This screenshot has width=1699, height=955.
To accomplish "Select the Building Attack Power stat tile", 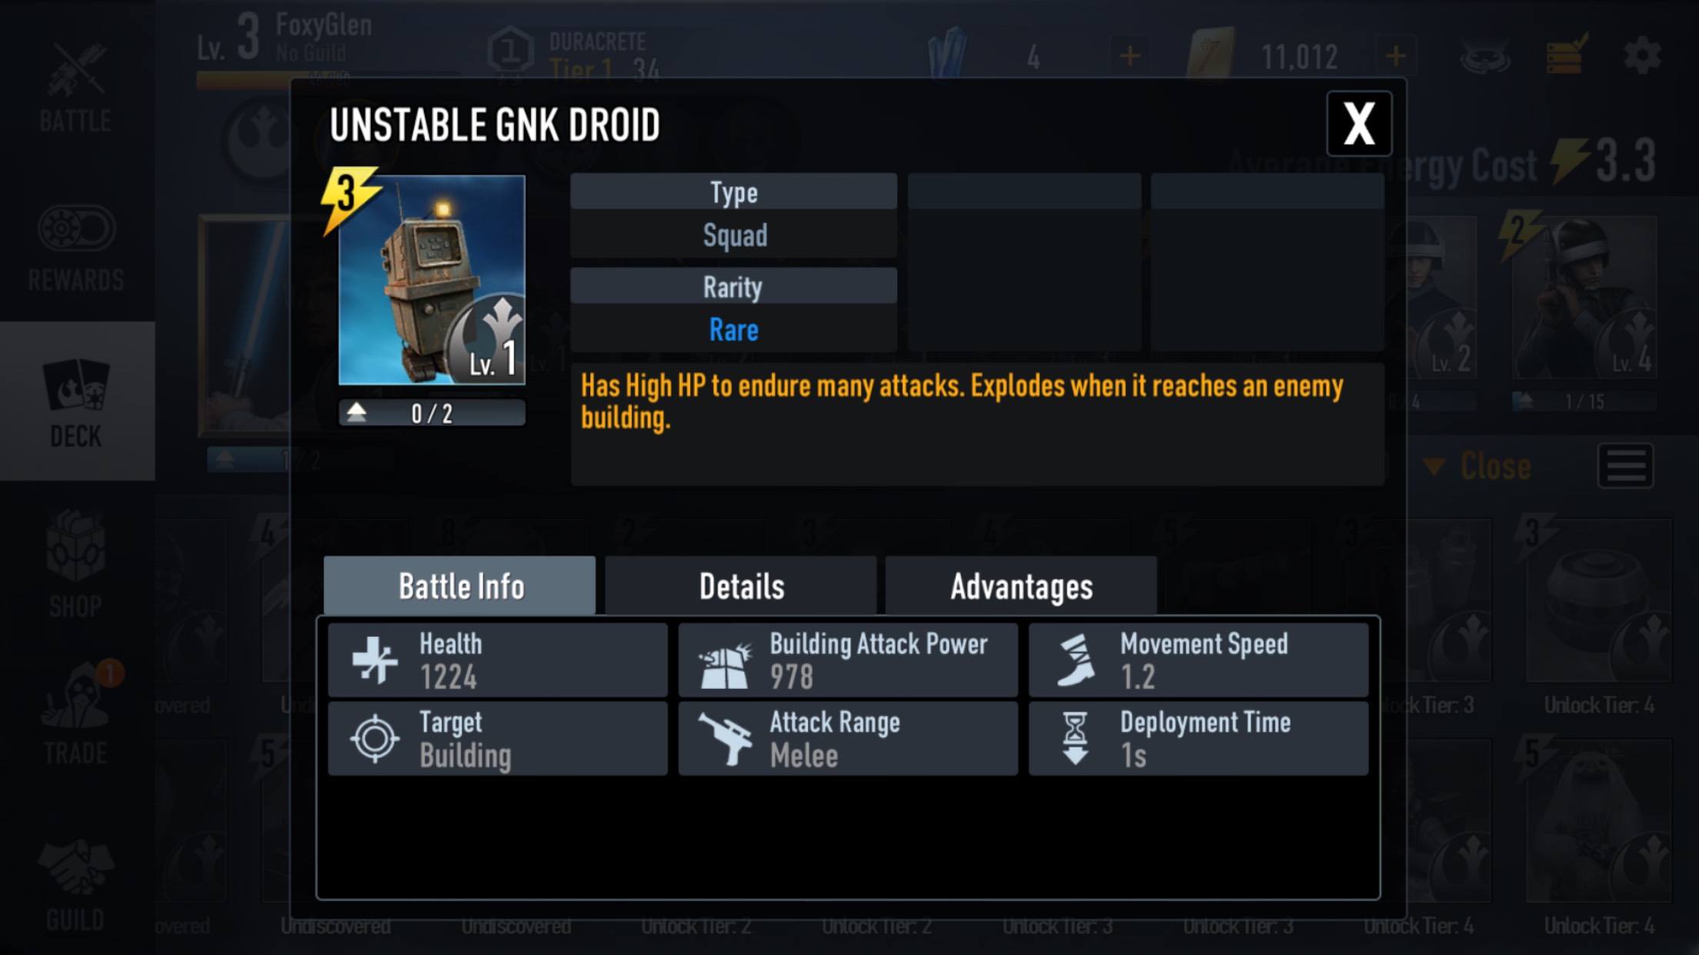I will coord(848,661).
